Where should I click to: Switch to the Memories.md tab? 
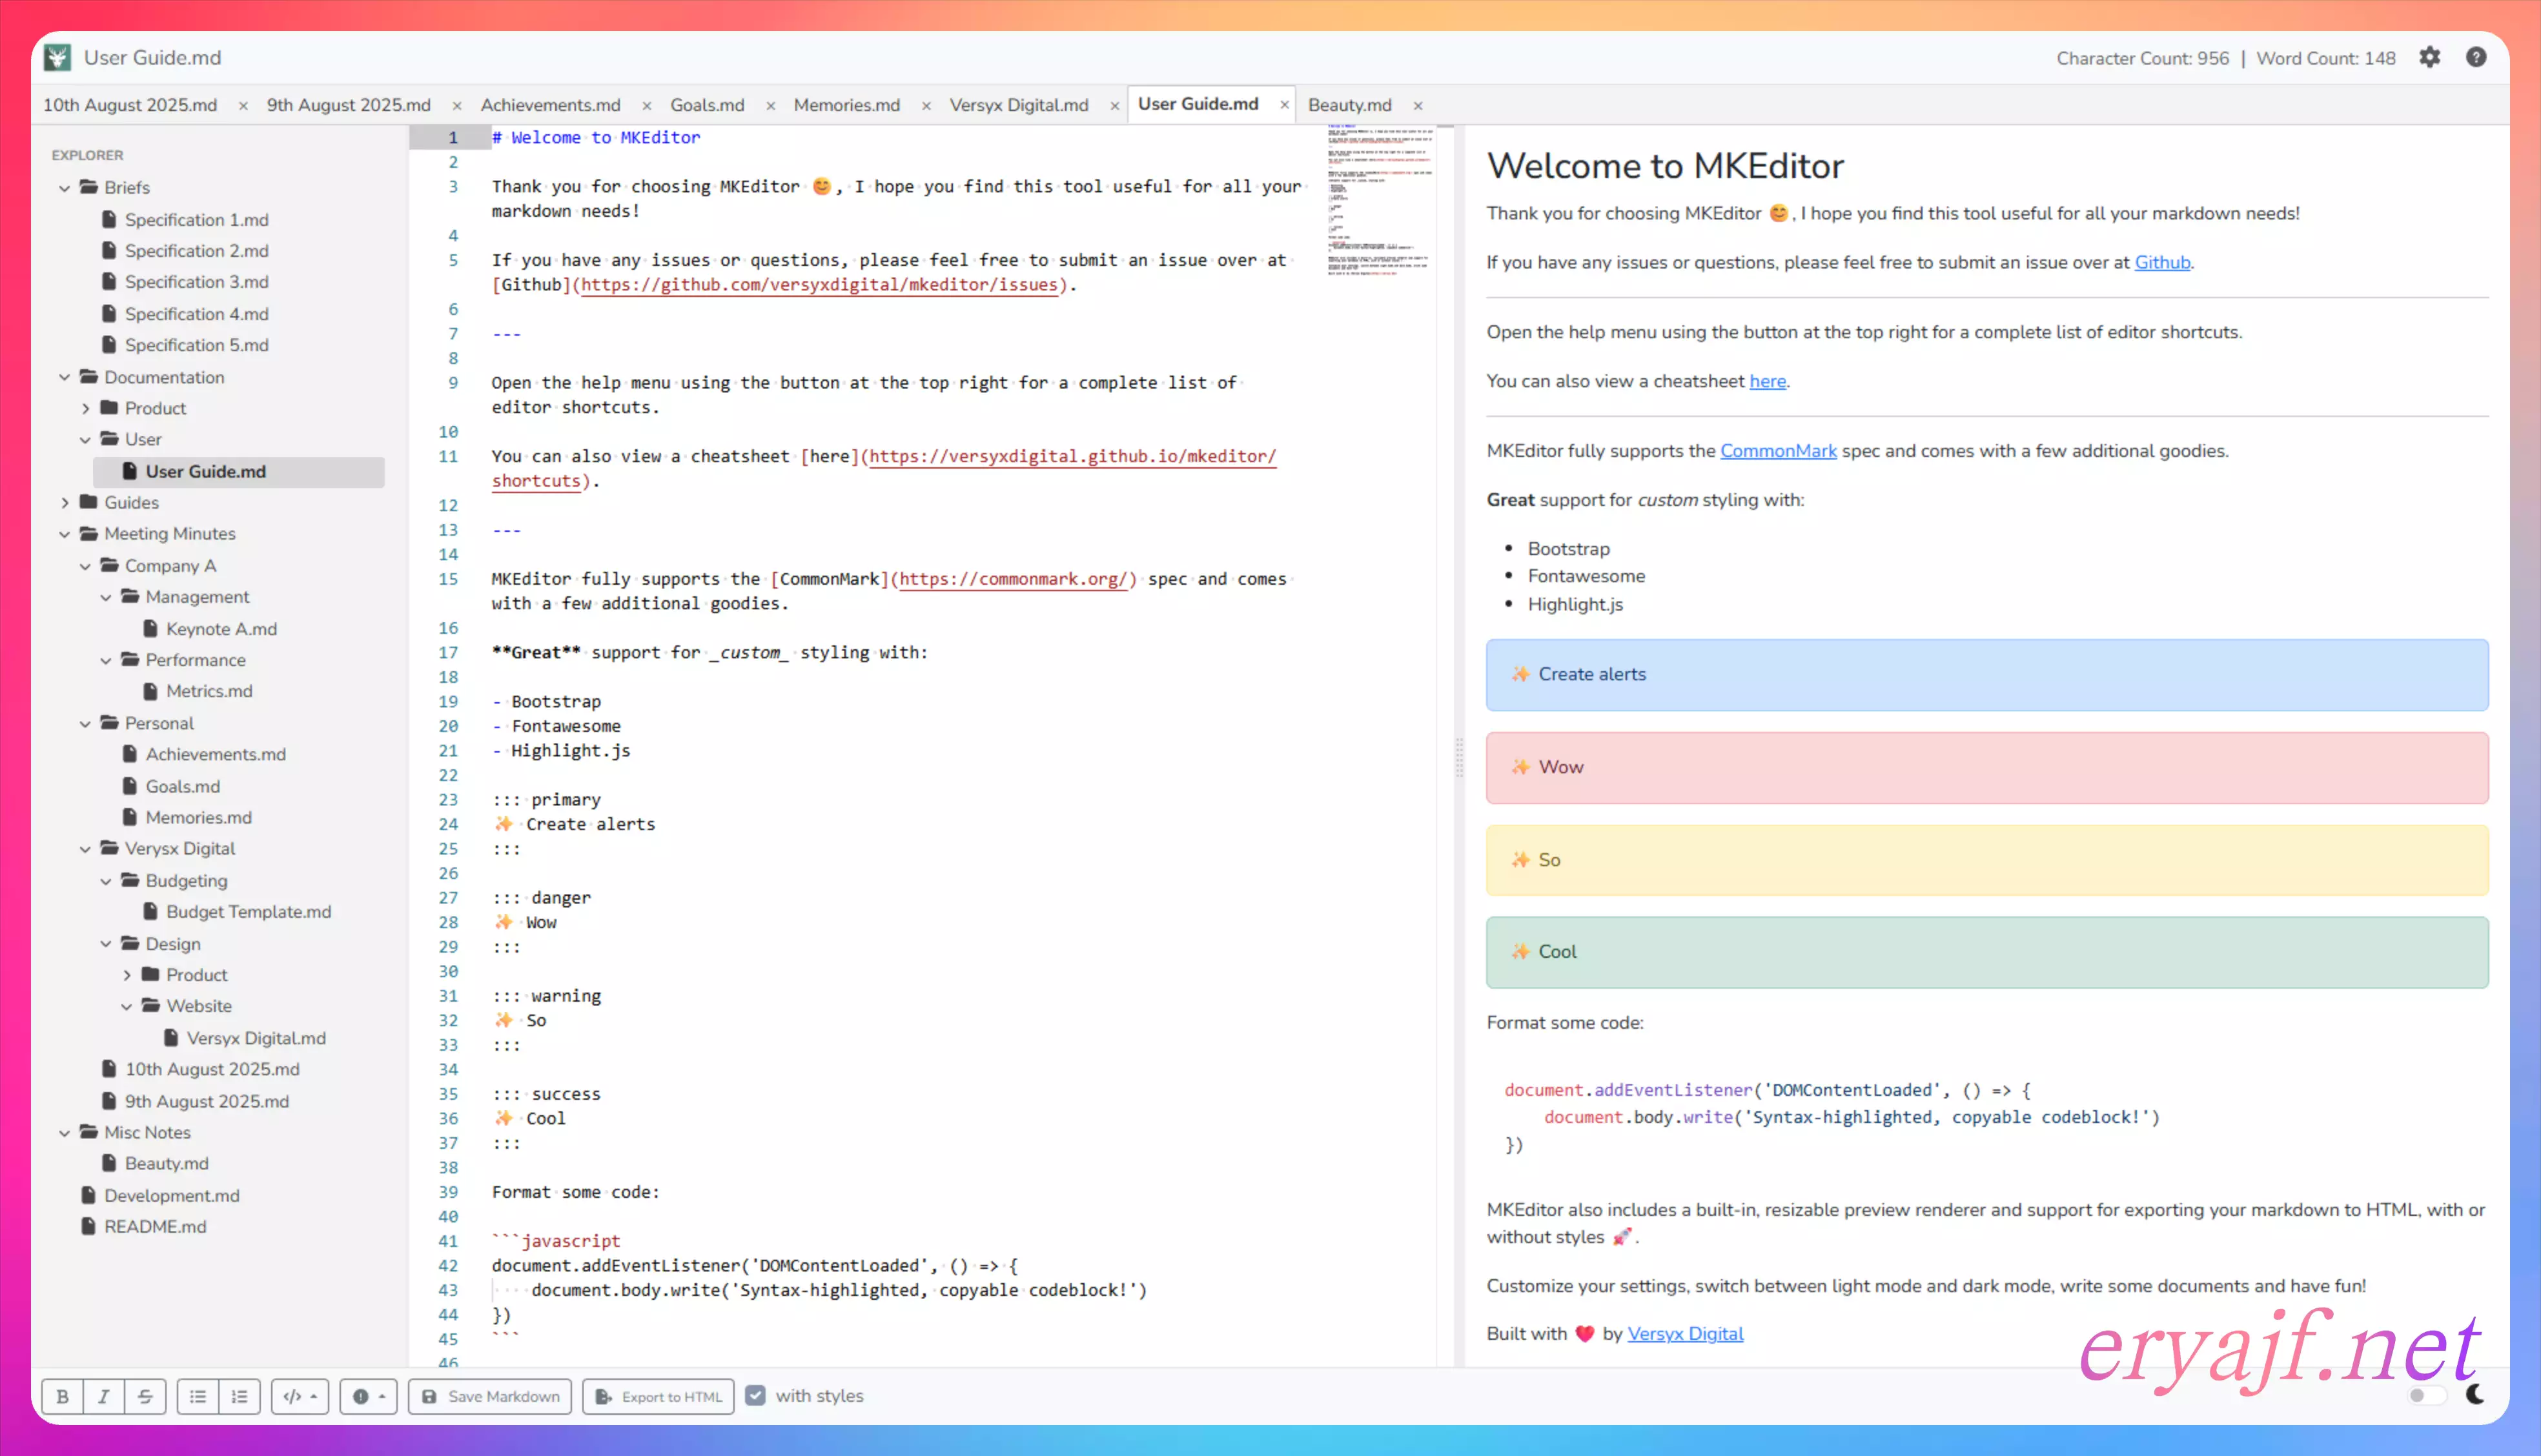tap(846, 104)
